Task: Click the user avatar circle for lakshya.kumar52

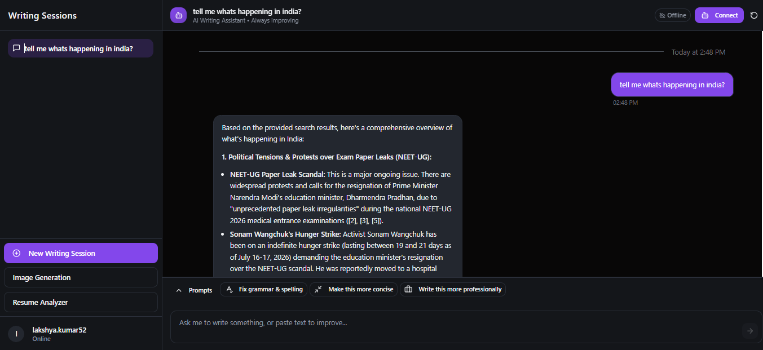Action: point(16,334)
